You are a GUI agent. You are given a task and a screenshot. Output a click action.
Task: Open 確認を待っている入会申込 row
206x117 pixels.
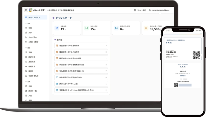coord(81,52)
